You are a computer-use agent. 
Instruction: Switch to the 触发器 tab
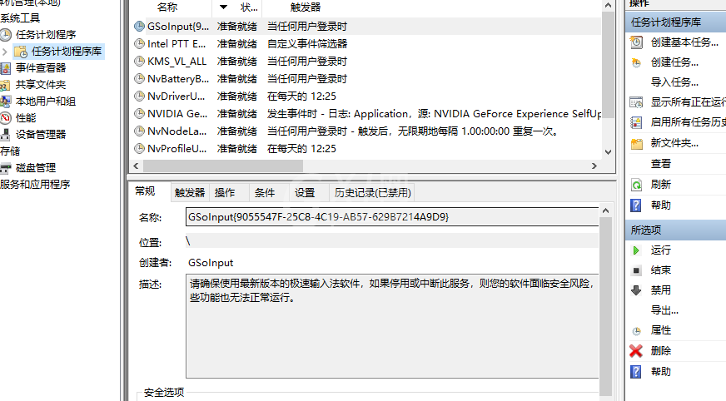[x=190, y=193]
